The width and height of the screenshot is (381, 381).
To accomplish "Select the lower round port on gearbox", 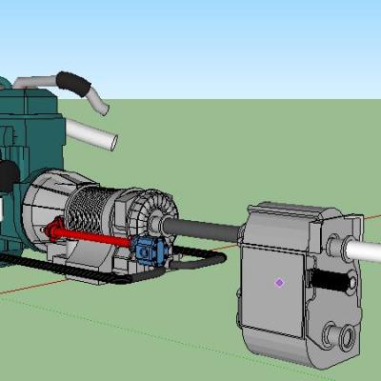I will [347, 336].
